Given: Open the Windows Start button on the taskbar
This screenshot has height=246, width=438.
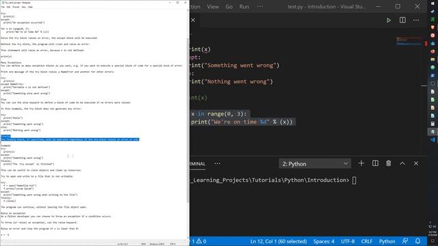Looking at the screenshot, I should [x=433, y=3].
